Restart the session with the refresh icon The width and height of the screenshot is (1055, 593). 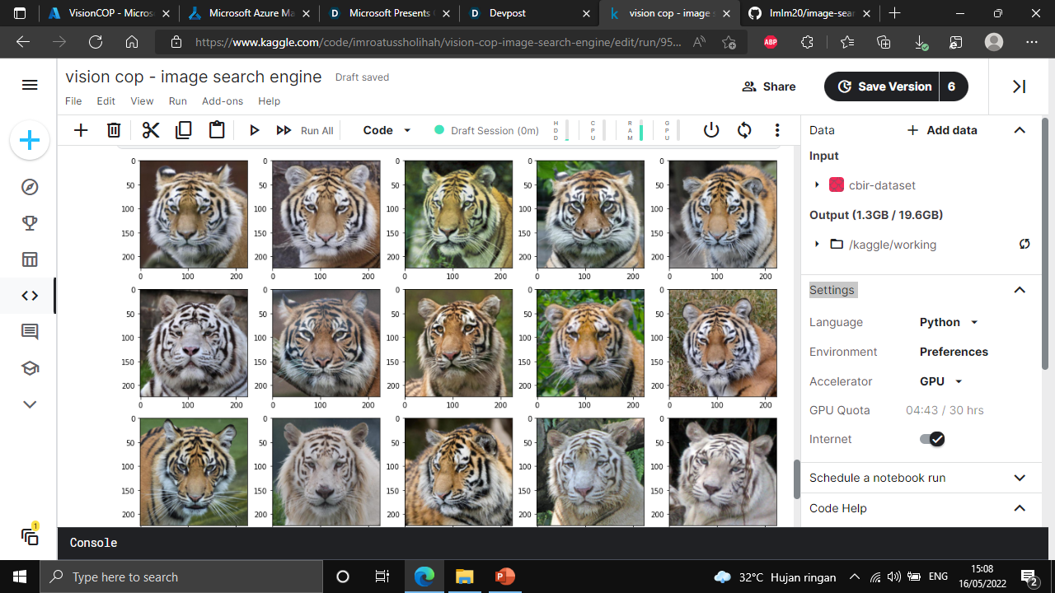(x=744, y=130)
